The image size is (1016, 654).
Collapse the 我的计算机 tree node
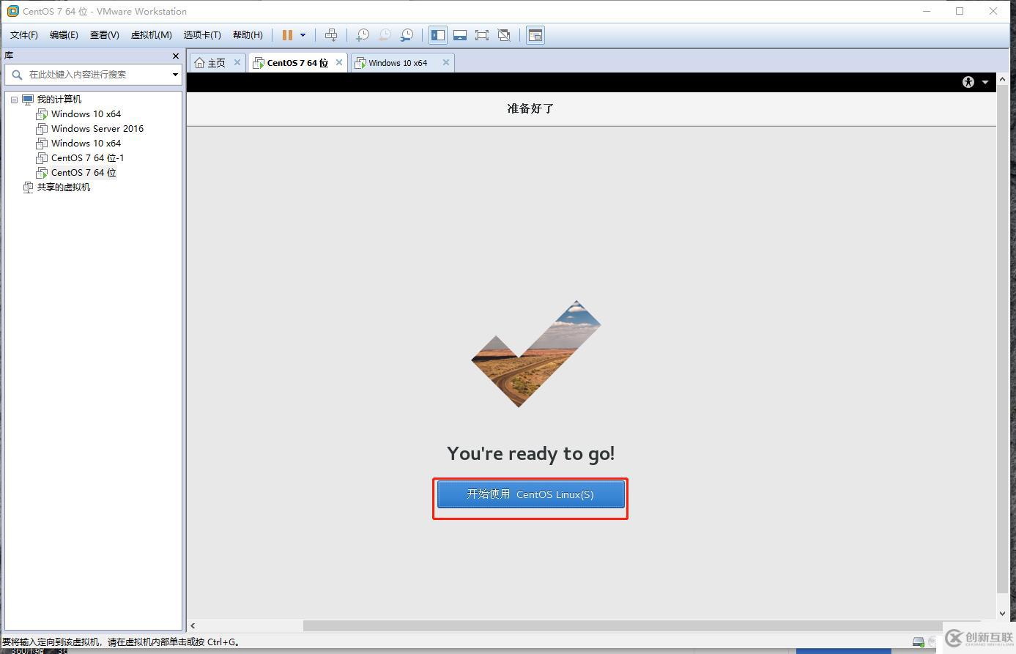click(14, 100)
